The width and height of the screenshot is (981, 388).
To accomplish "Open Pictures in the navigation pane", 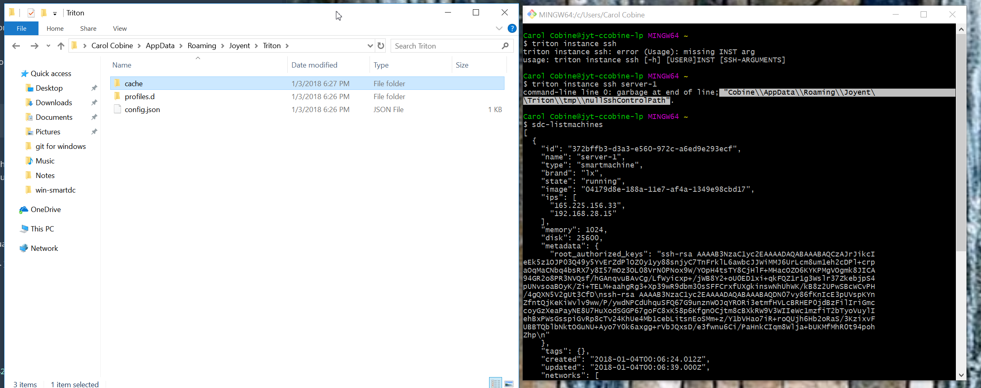I will point(48,132).
